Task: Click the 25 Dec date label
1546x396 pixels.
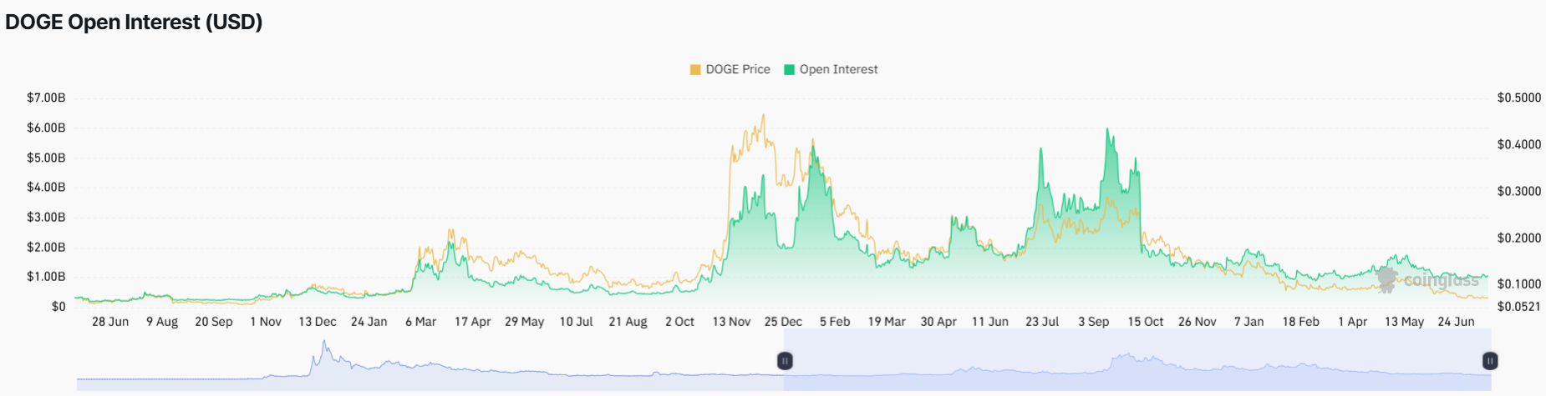Action: point(783,321)
